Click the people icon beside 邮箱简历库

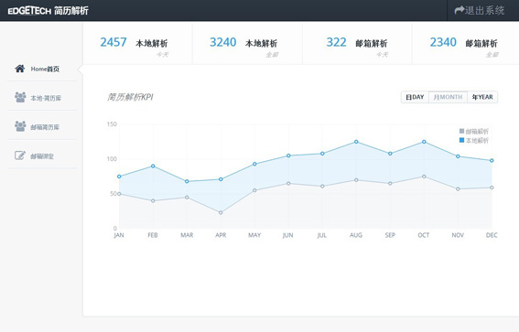point(20,126)
